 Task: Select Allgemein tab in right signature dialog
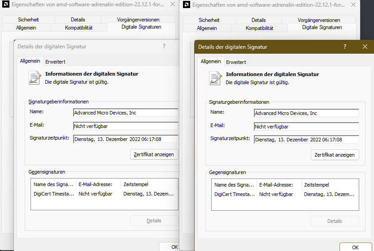[211, 61]
